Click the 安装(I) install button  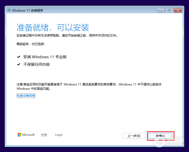pyautogui.click(x=160, y=136)
